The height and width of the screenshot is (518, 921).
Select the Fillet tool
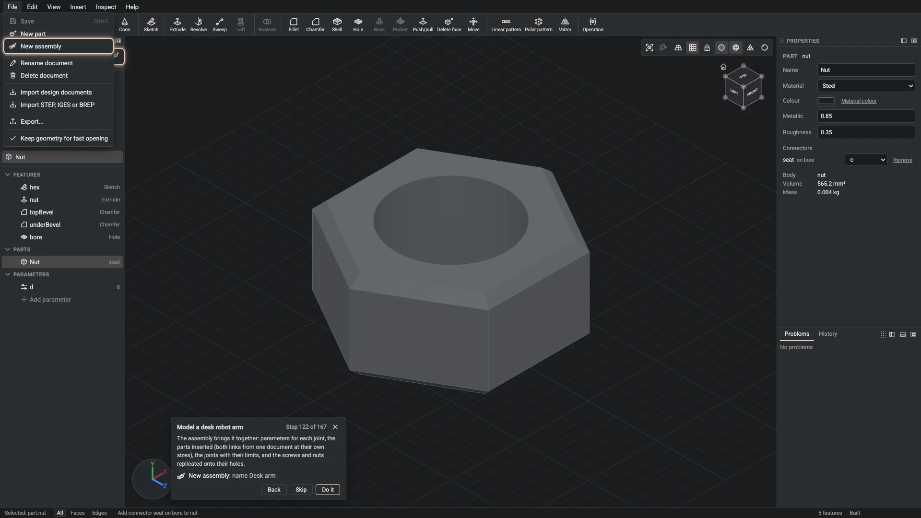294,24
